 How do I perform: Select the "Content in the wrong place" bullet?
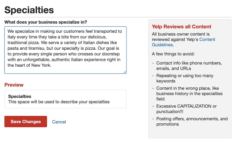[x=189, y=93]
